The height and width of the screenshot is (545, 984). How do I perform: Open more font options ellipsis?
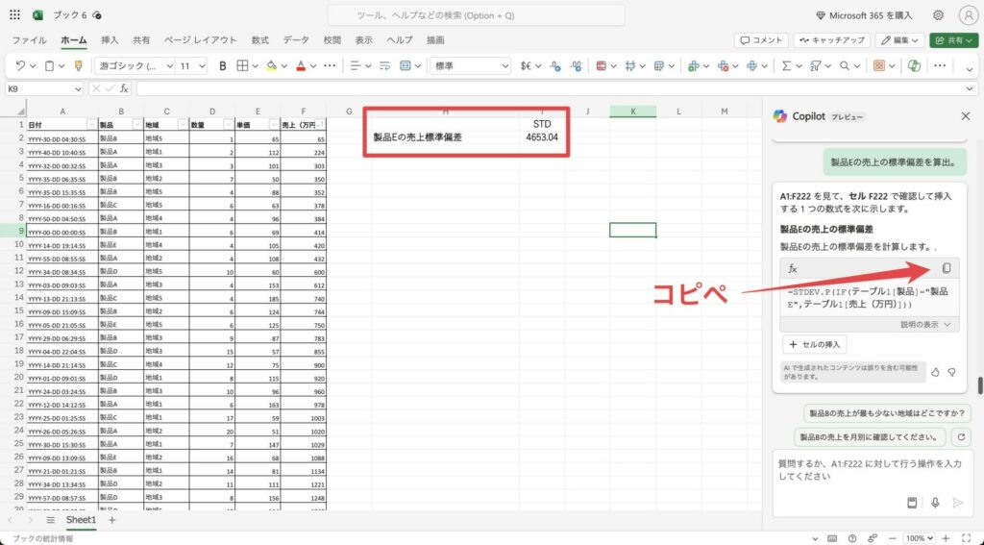(330, 66)
